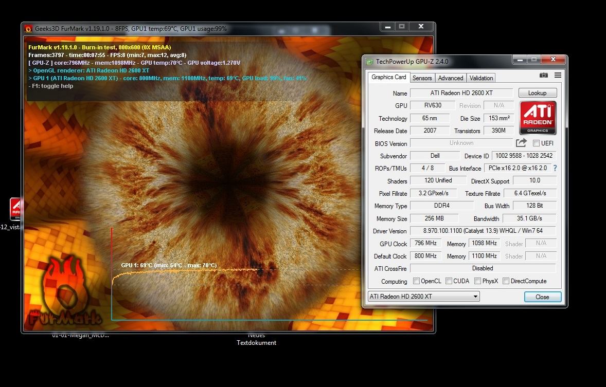606x387 pixels.
Task: Click the Die Size field 153 mm²
Action: (x=499, y=118)
